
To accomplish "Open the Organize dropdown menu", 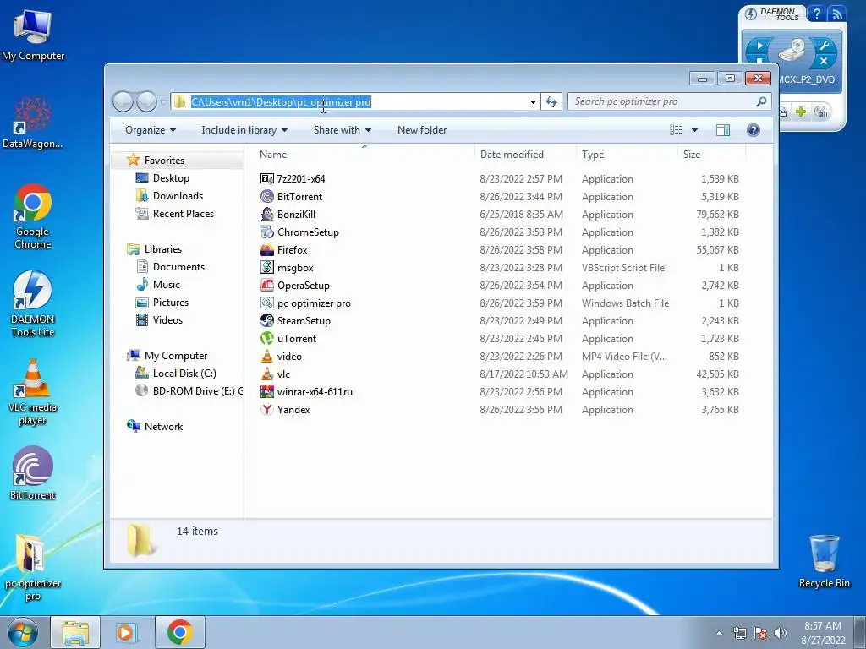I will click(x=151, y=130).
